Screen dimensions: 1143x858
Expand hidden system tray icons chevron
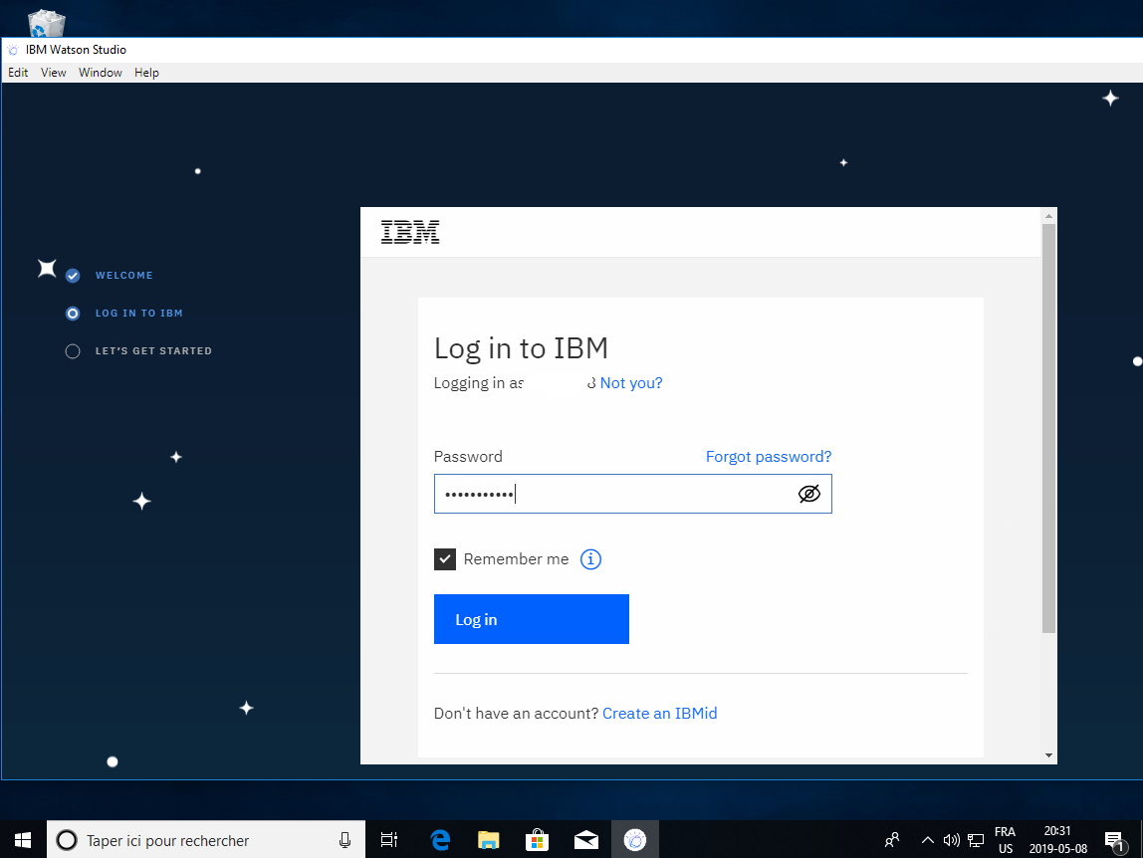point(927,840)
